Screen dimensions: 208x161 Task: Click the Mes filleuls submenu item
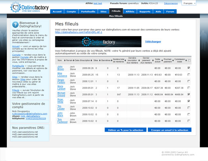click(116, 16)
